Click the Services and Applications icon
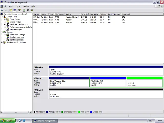The height and width of the screenshot is (123, 164). pos(5,42)
